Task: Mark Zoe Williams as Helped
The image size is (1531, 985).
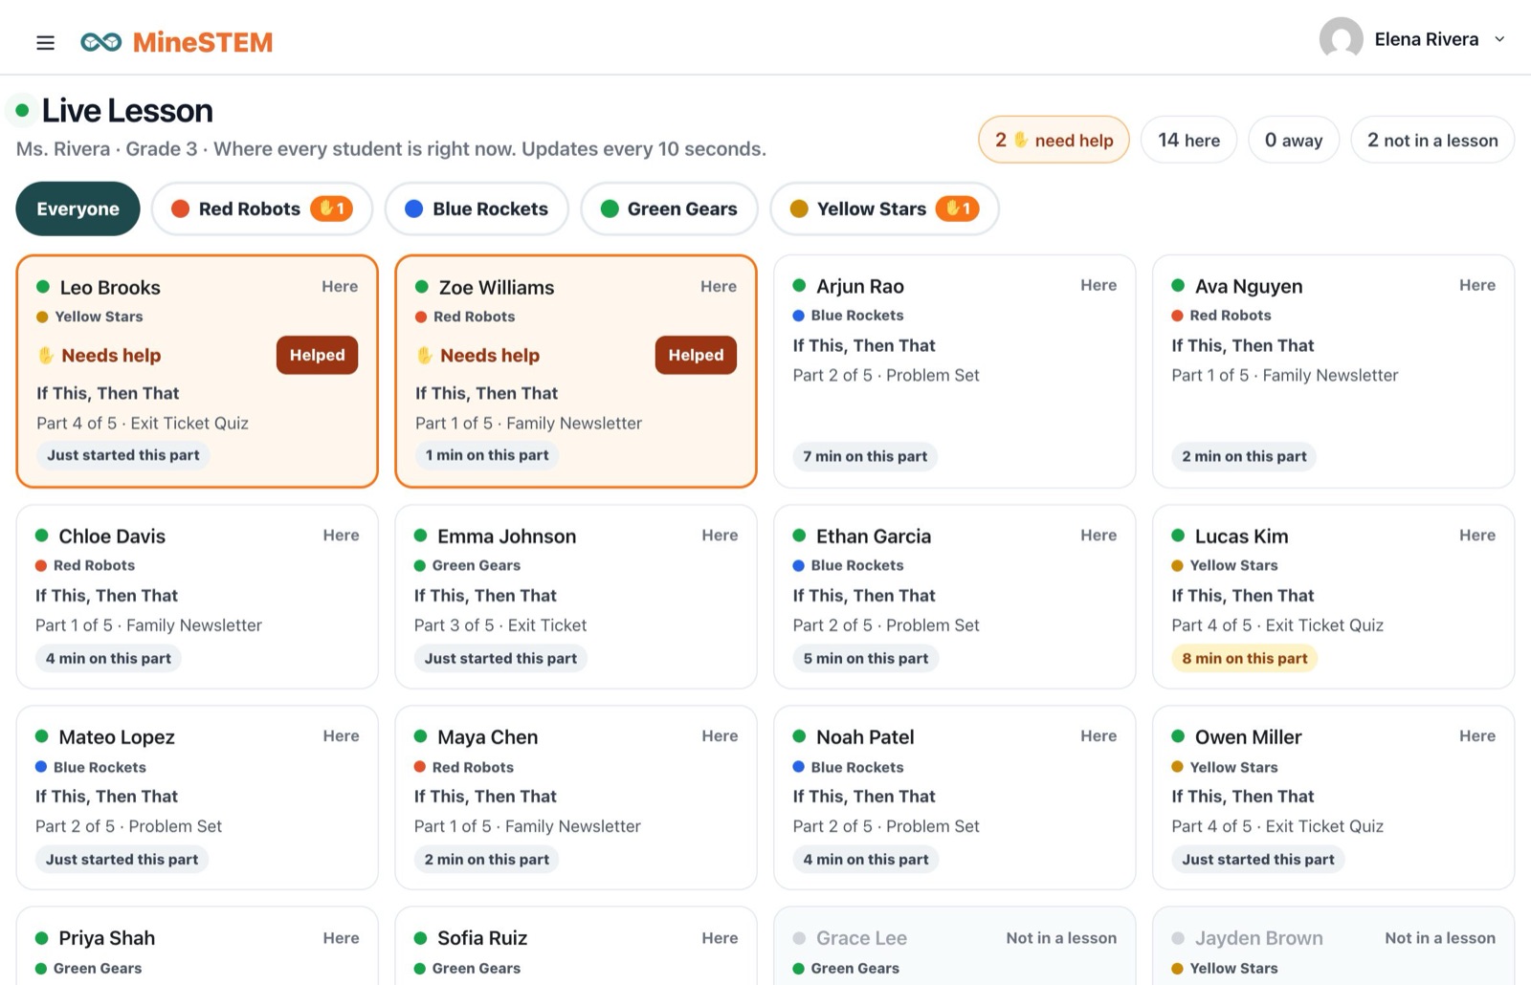Action: pyautogui.click(x=696, y=355)
